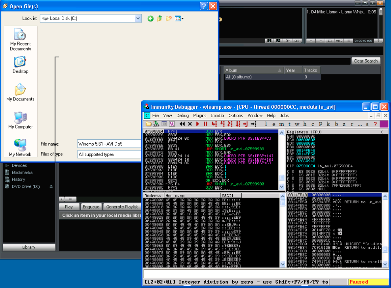The height and width of the screenshot is (288, 391).
Task: Click the Enqueue button in Winamp library
Action: click(91, 207)
